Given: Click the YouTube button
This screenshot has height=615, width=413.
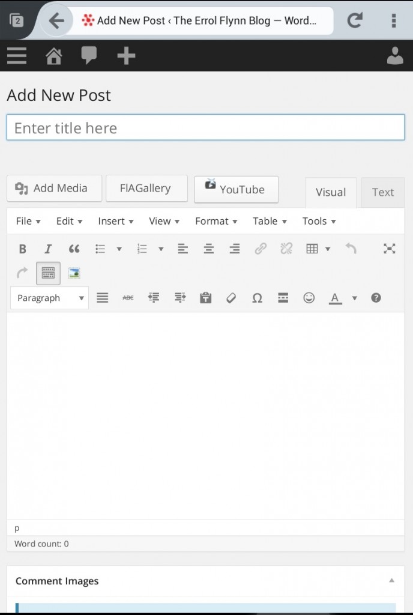Looking at the screenshot, I should click(x=237, y=189).
